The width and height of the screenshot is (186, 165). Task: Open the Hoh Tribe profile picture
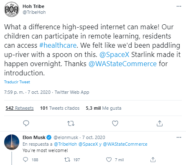[x=12, y=9]
